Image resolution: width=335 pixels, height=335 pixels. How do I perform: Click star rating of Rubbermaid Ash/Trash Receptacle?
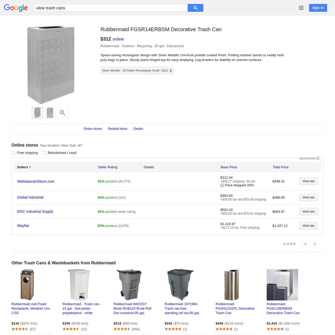pyautogui.click(x=20, y=329)
